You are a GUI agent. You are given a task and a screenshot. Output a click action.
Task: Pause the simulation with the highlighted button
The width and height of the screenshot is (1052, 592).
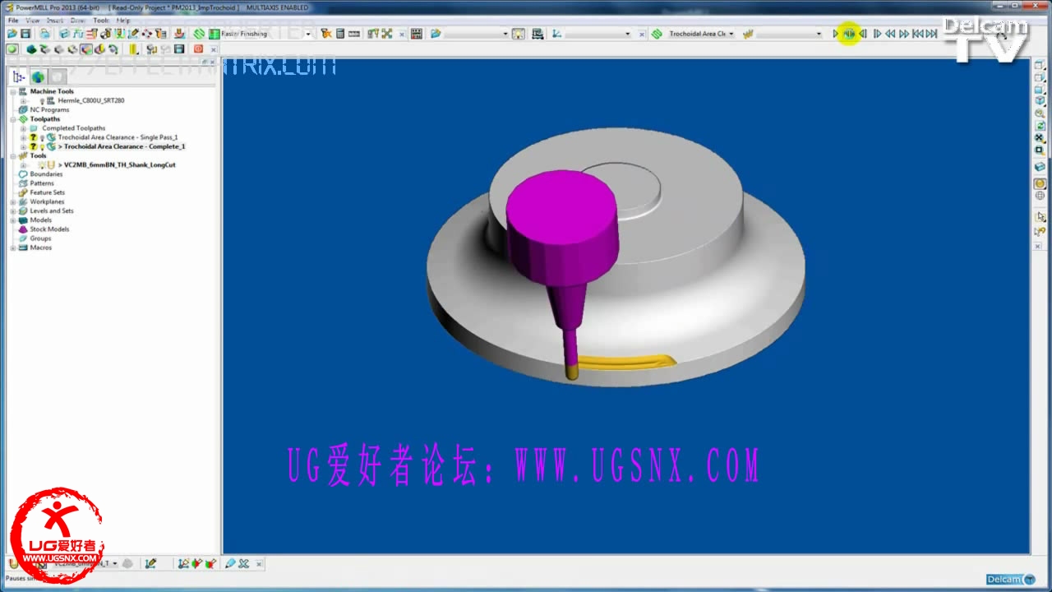[x=849, y=34]
